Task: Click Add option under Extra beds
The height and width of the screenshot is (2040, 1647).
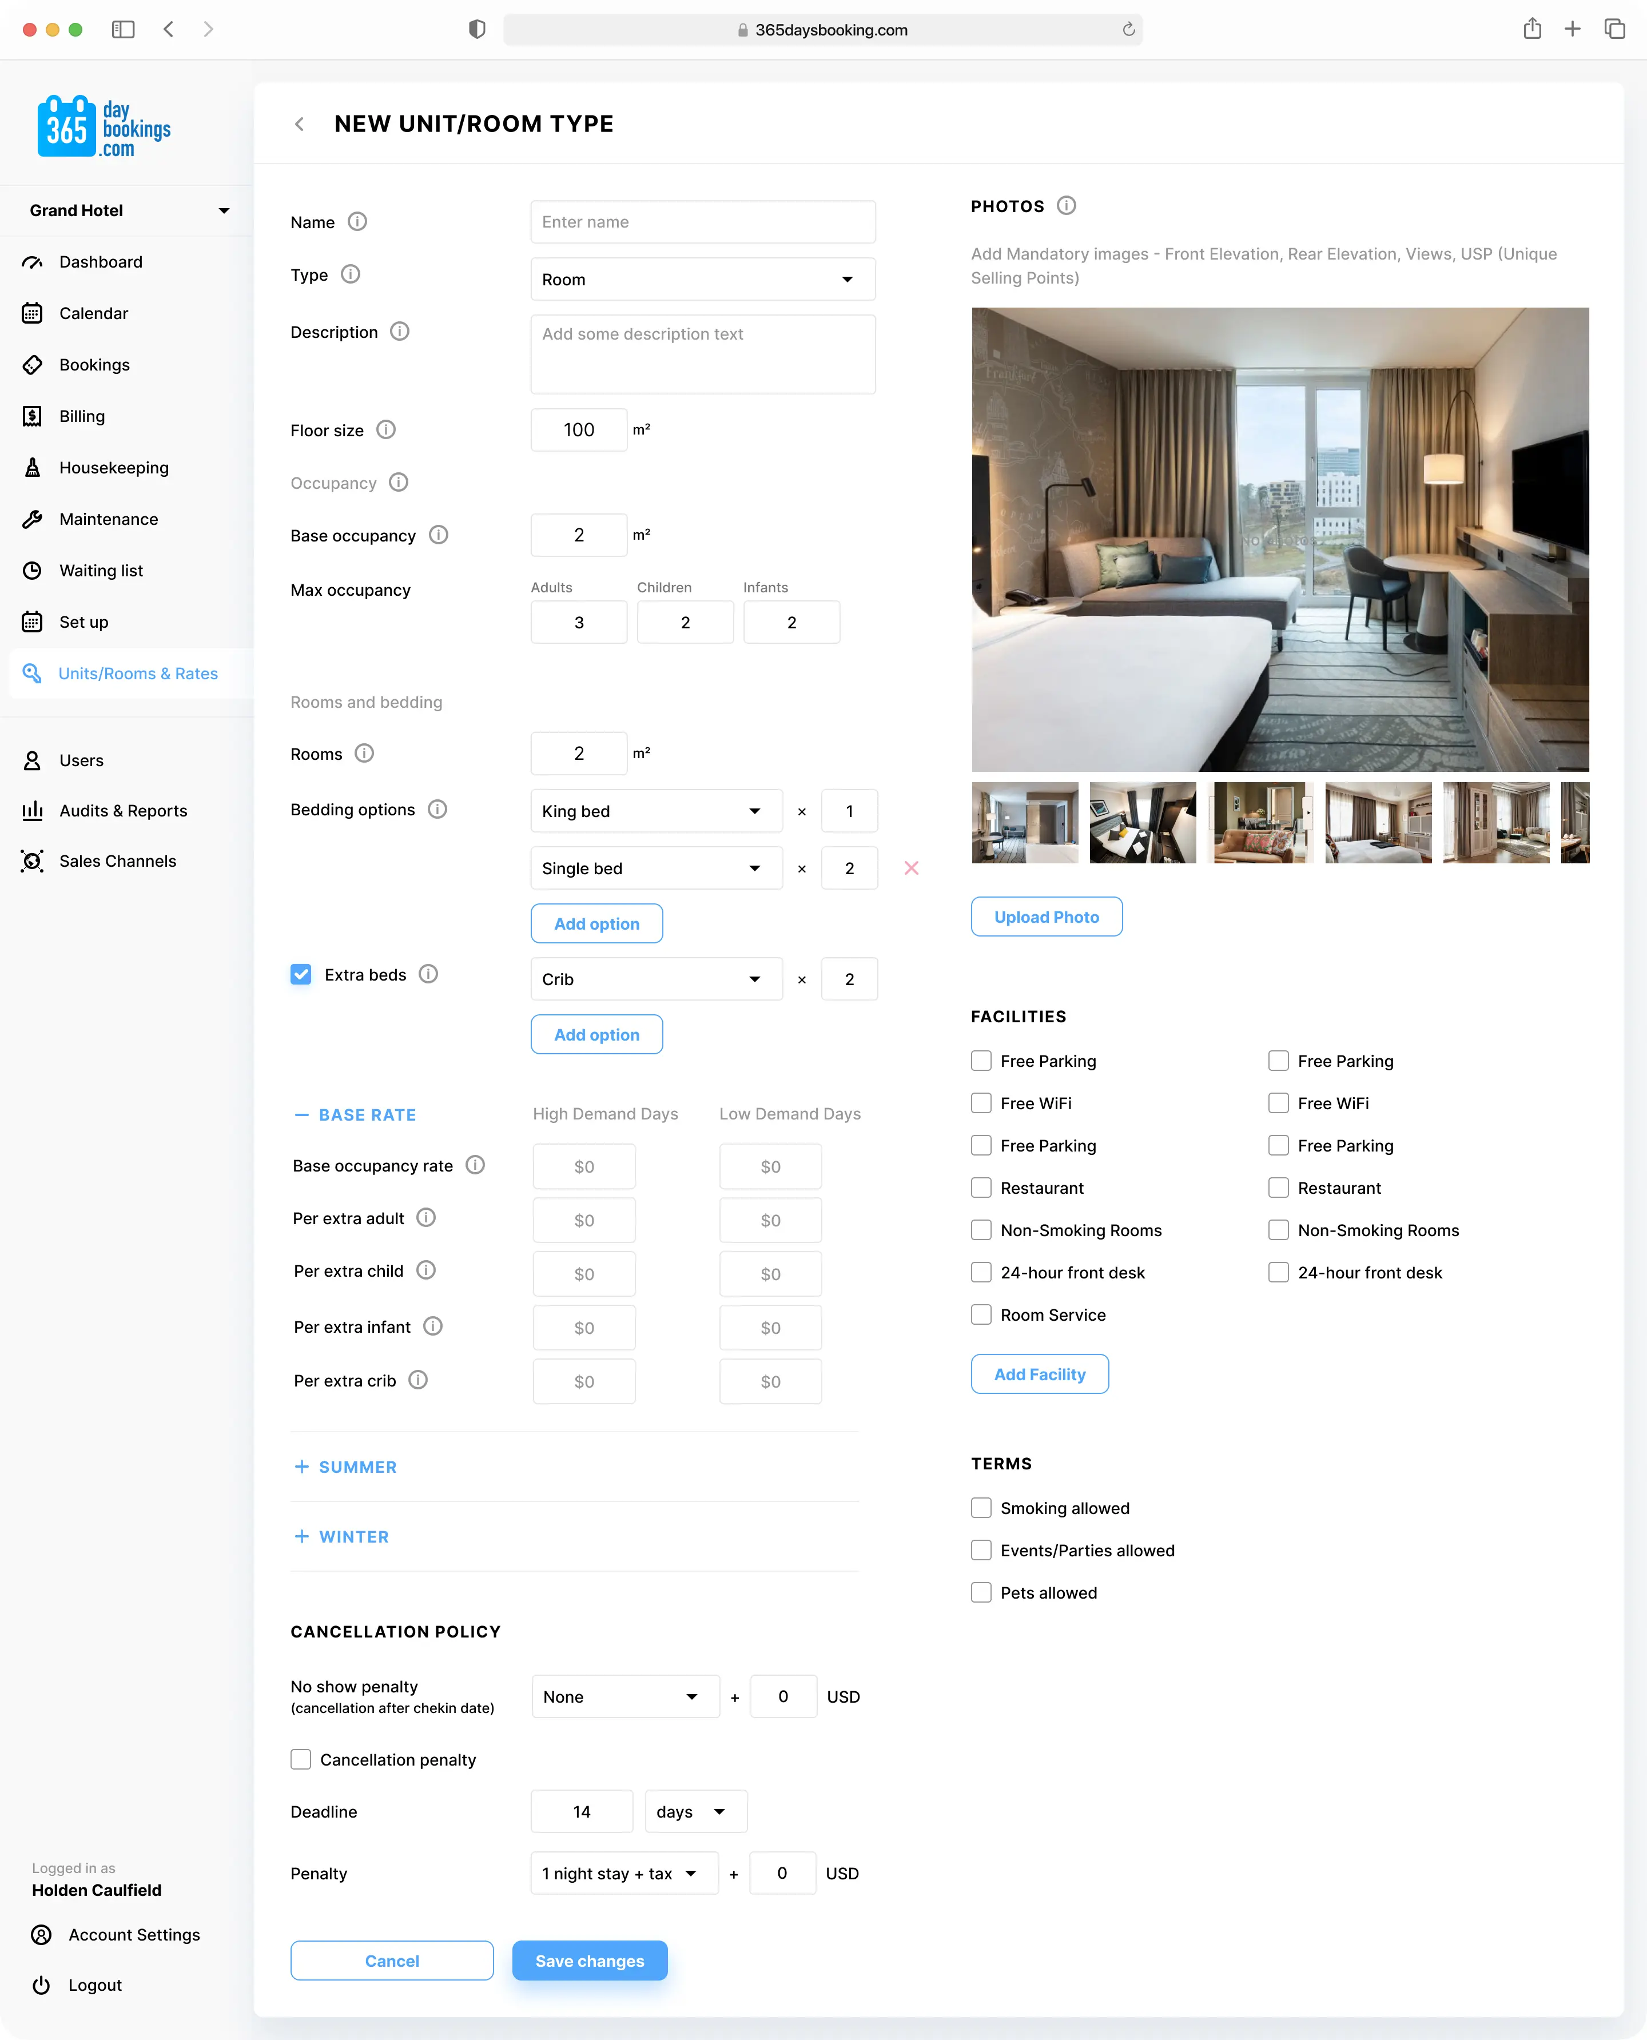Action: coord(596,1035)
